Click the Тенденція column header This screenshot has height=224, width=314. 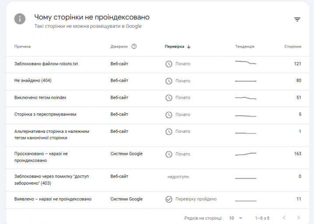click(245, 46)
